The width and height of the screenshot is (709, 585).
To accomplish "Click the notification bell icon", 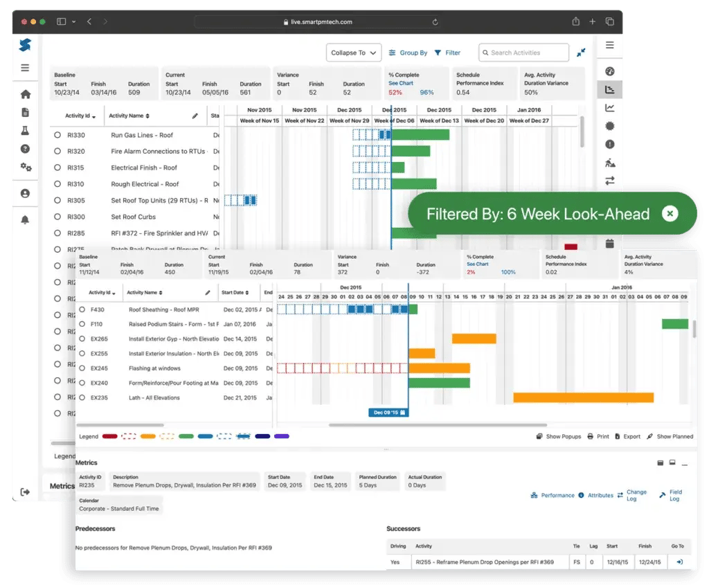I will (26, 219).
